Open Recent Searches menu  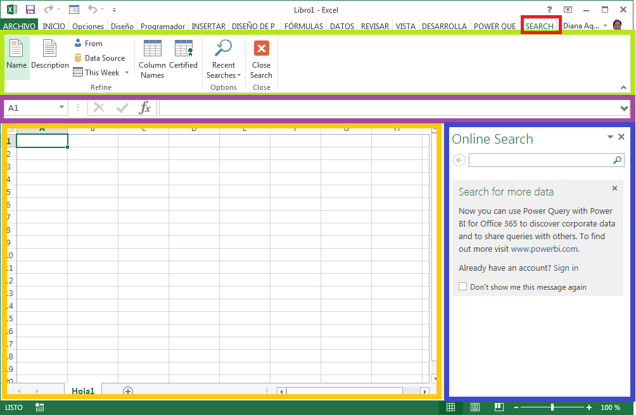(224, 59)
